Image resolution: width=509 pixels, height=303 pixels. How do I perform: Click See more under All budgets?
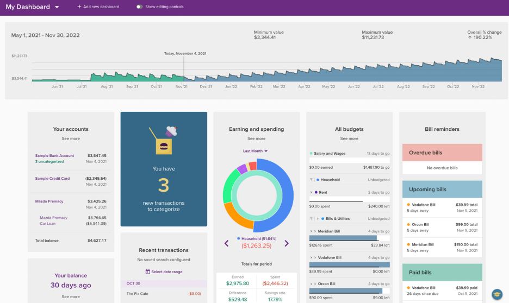coord(349,138)
